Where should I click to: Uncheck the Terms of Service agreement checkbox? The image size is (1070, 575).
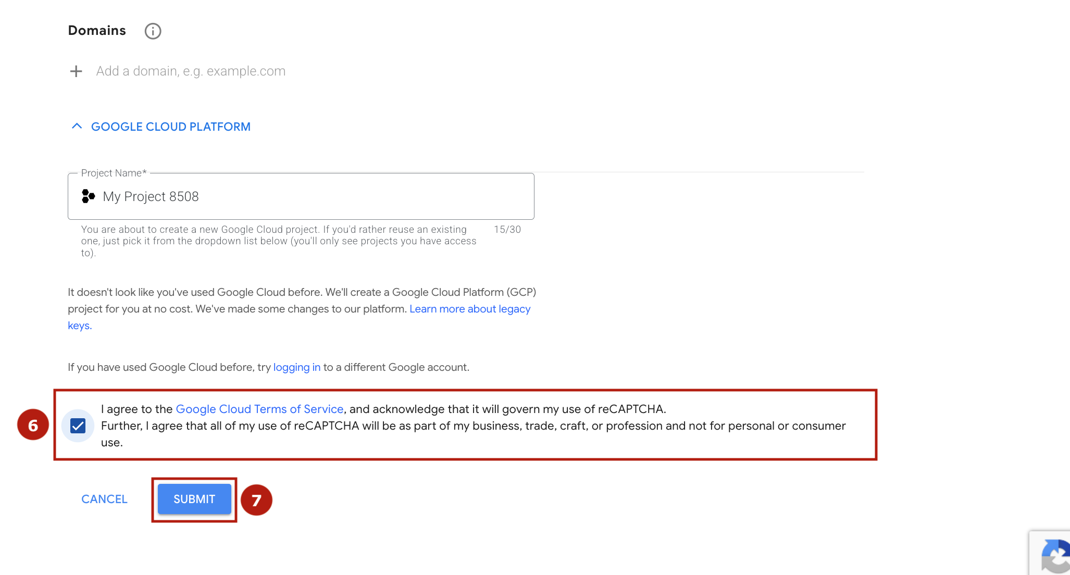click(78, 426)
